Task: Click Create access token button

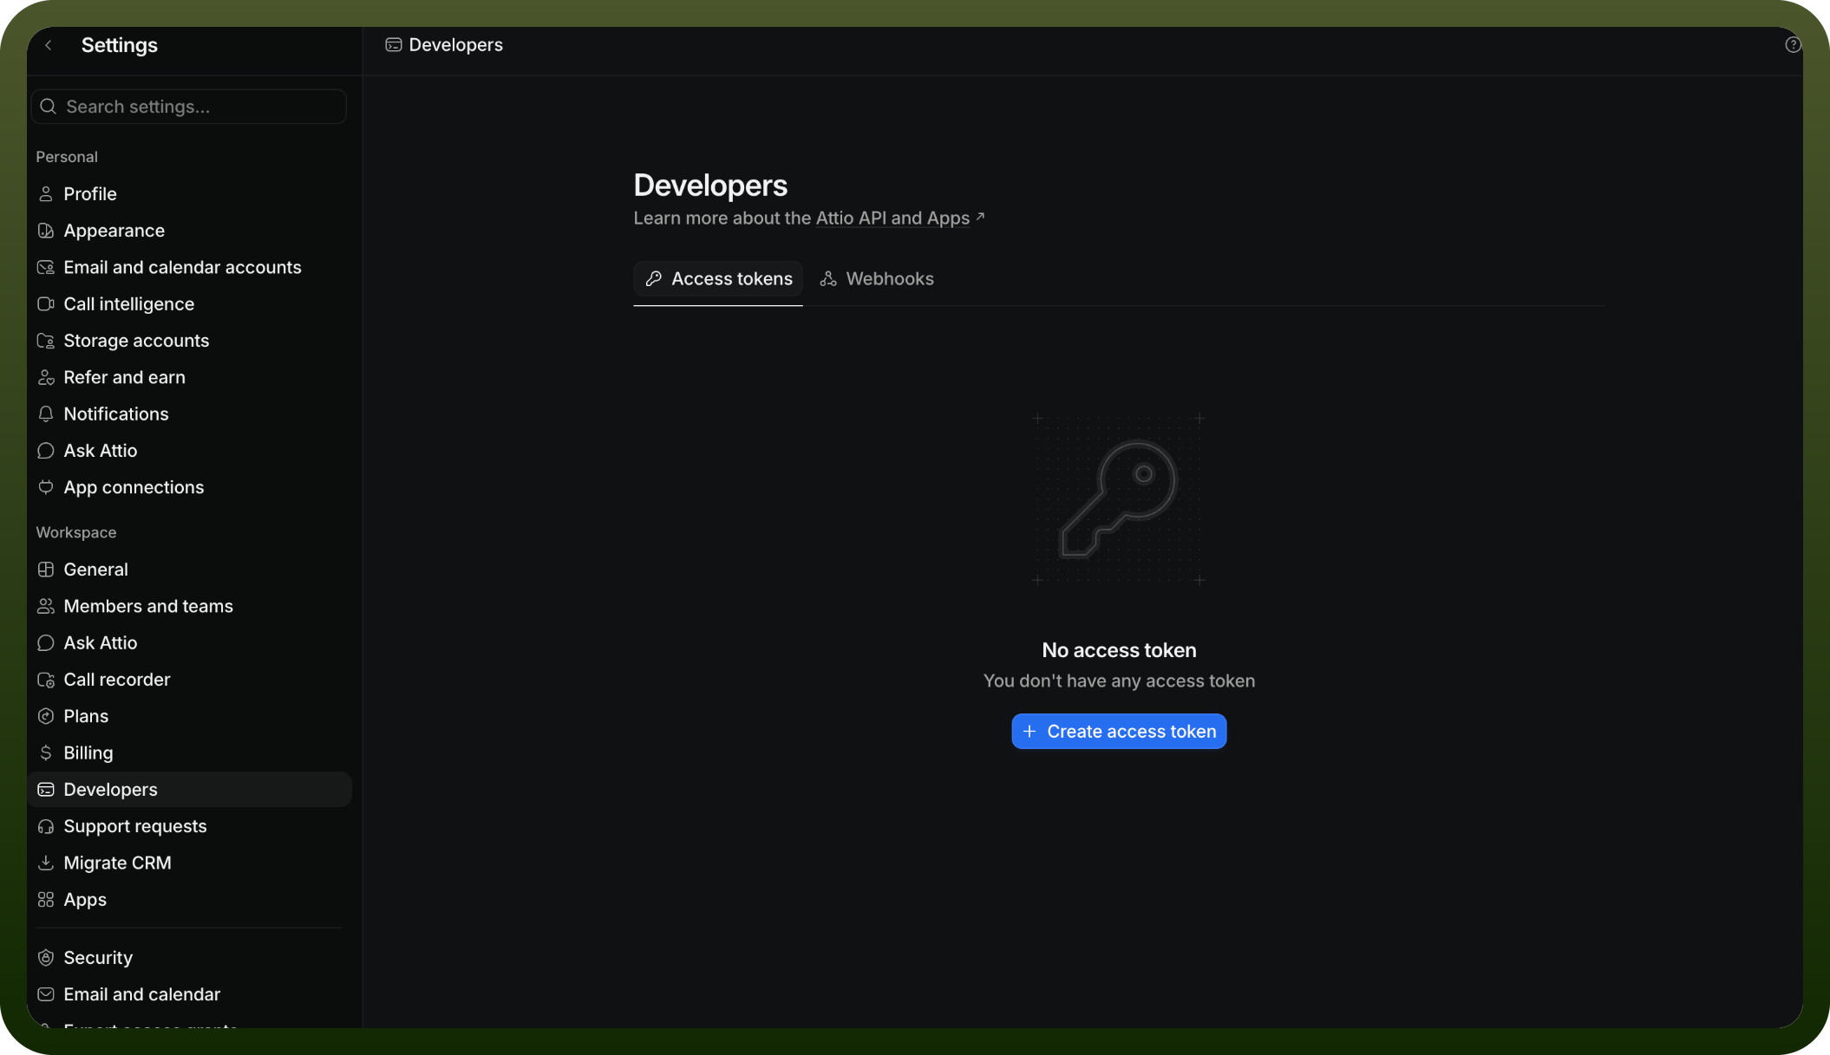Action: [x=1119, y=732]
